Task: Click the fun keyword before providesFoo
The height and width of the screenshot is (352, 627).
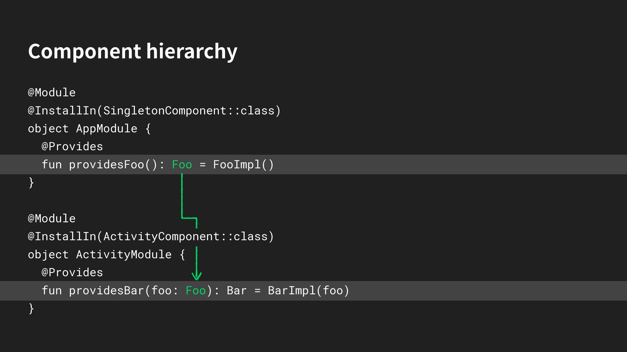Action: click(52, 165)
